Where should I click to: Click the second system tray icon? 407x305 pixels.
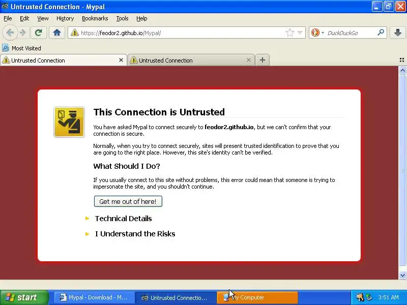pos(369,297)
